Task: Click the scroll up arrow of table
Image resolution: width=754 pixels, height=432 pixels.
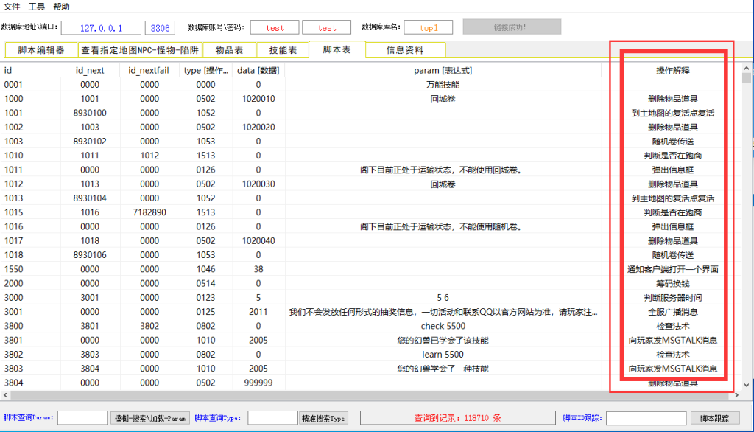Action: coord(747,69)
